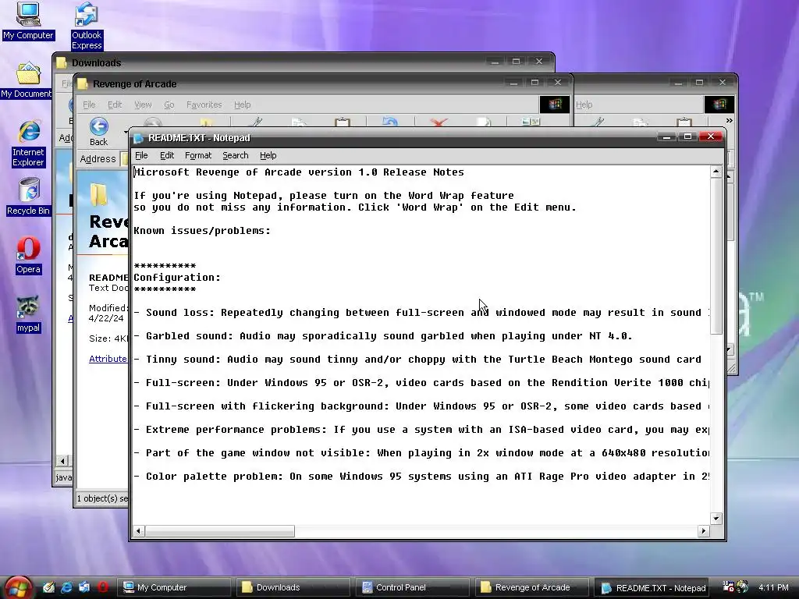This screenshot has height=599, width=799.
Task: Click the Paste clipboard icon in Revenge of Arcade toolbar
Action: coord(343,122)
